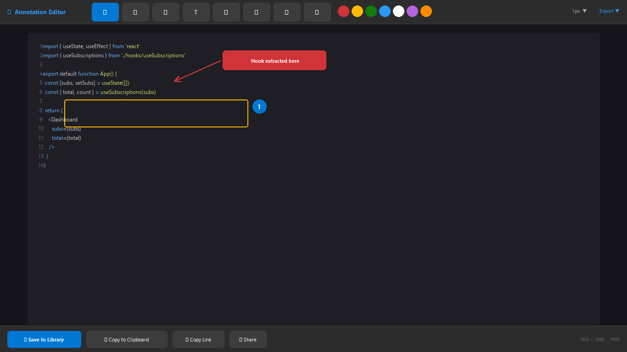Pick the blue color swatch
Image resolution: width=627 pixels, height=352 pixels.
pos(385,11)
